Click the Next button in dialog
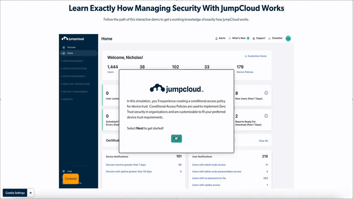Screen dimensions: 353x199 (176, 138)
